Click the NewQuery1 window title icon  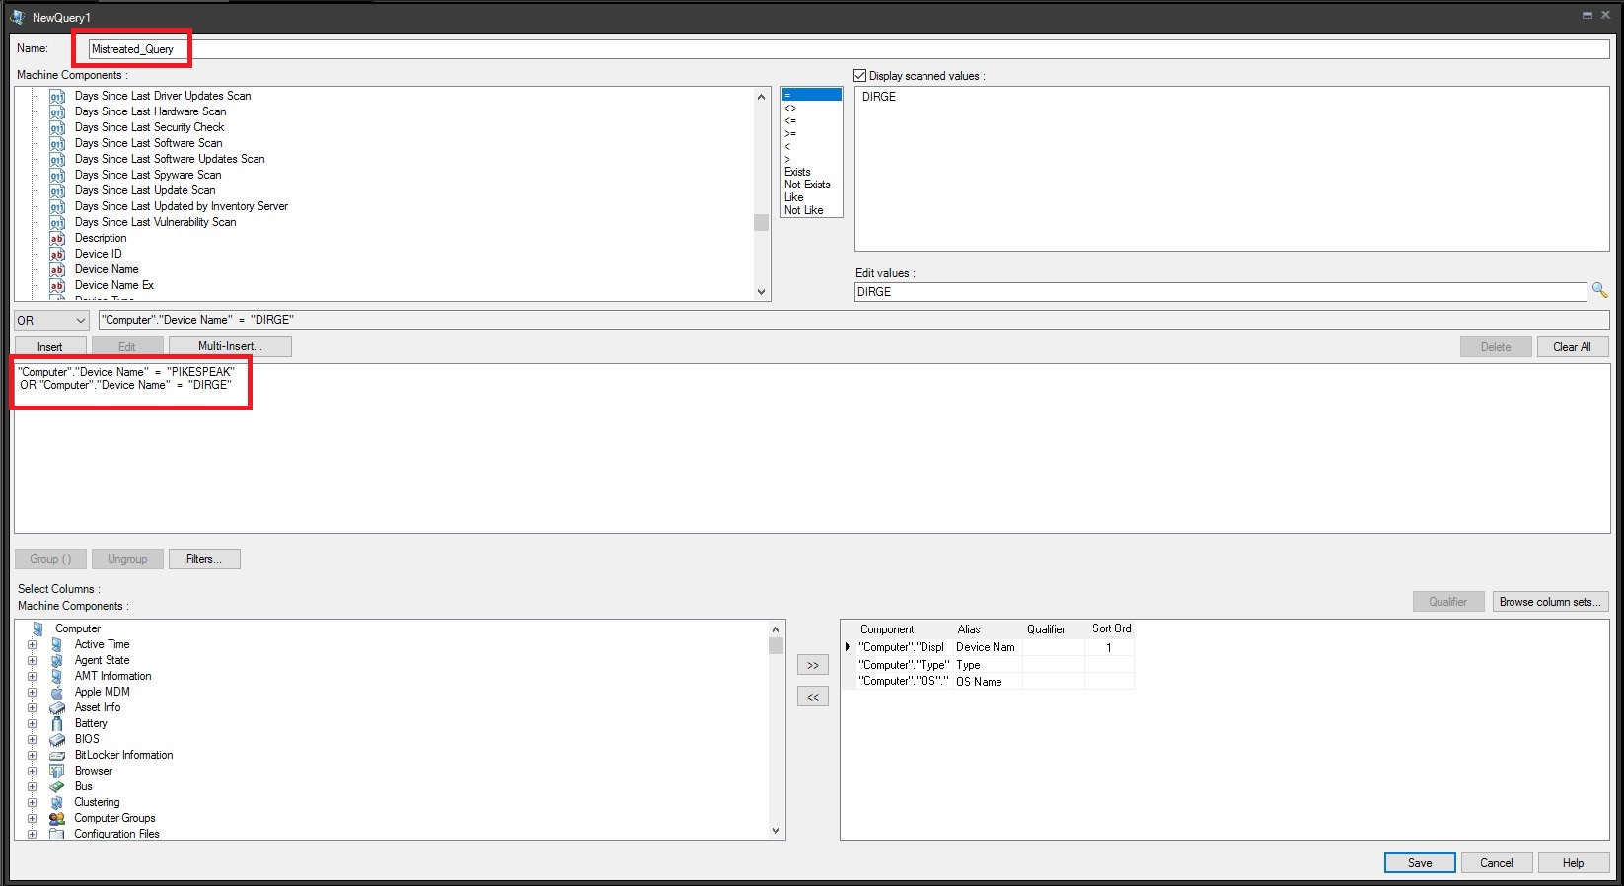[17, 17]
